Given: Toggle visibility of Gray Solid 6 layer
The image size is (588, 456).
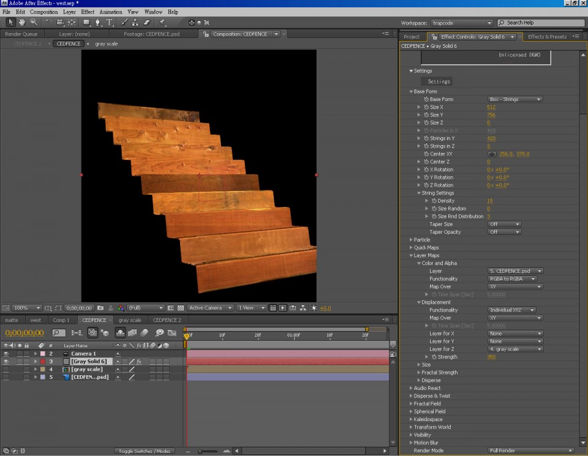Looking at the screenshot, I should (6, 362).
